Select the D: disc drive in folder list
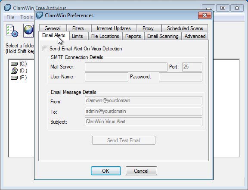248x190 pixels. click(x=14, y=71)
